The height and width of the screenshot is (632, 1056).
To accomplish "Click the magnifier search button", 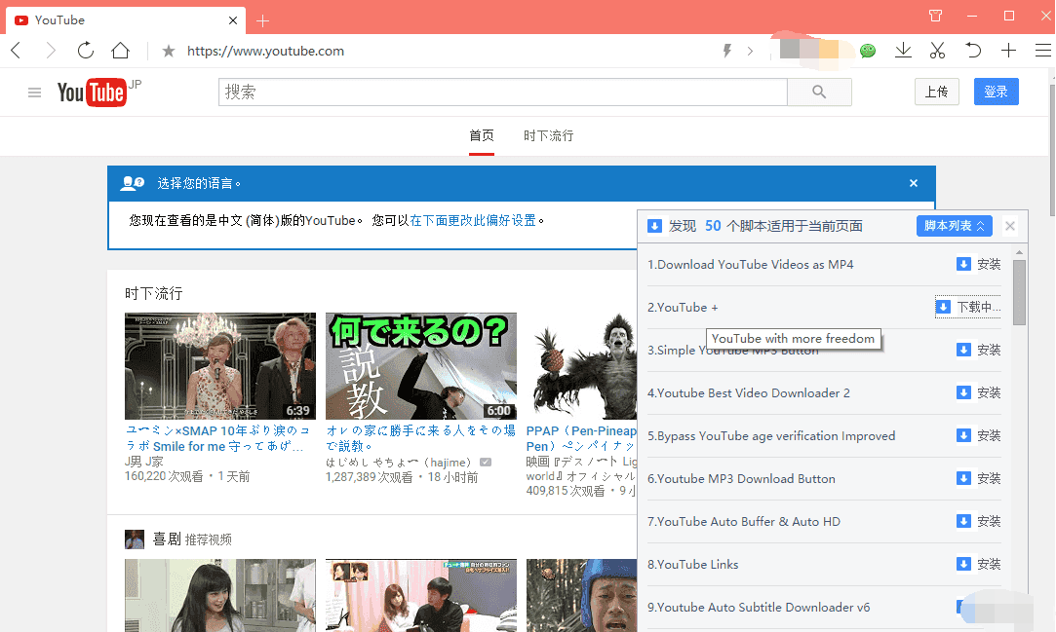I will pyautogui.click(x=819, y=93).
